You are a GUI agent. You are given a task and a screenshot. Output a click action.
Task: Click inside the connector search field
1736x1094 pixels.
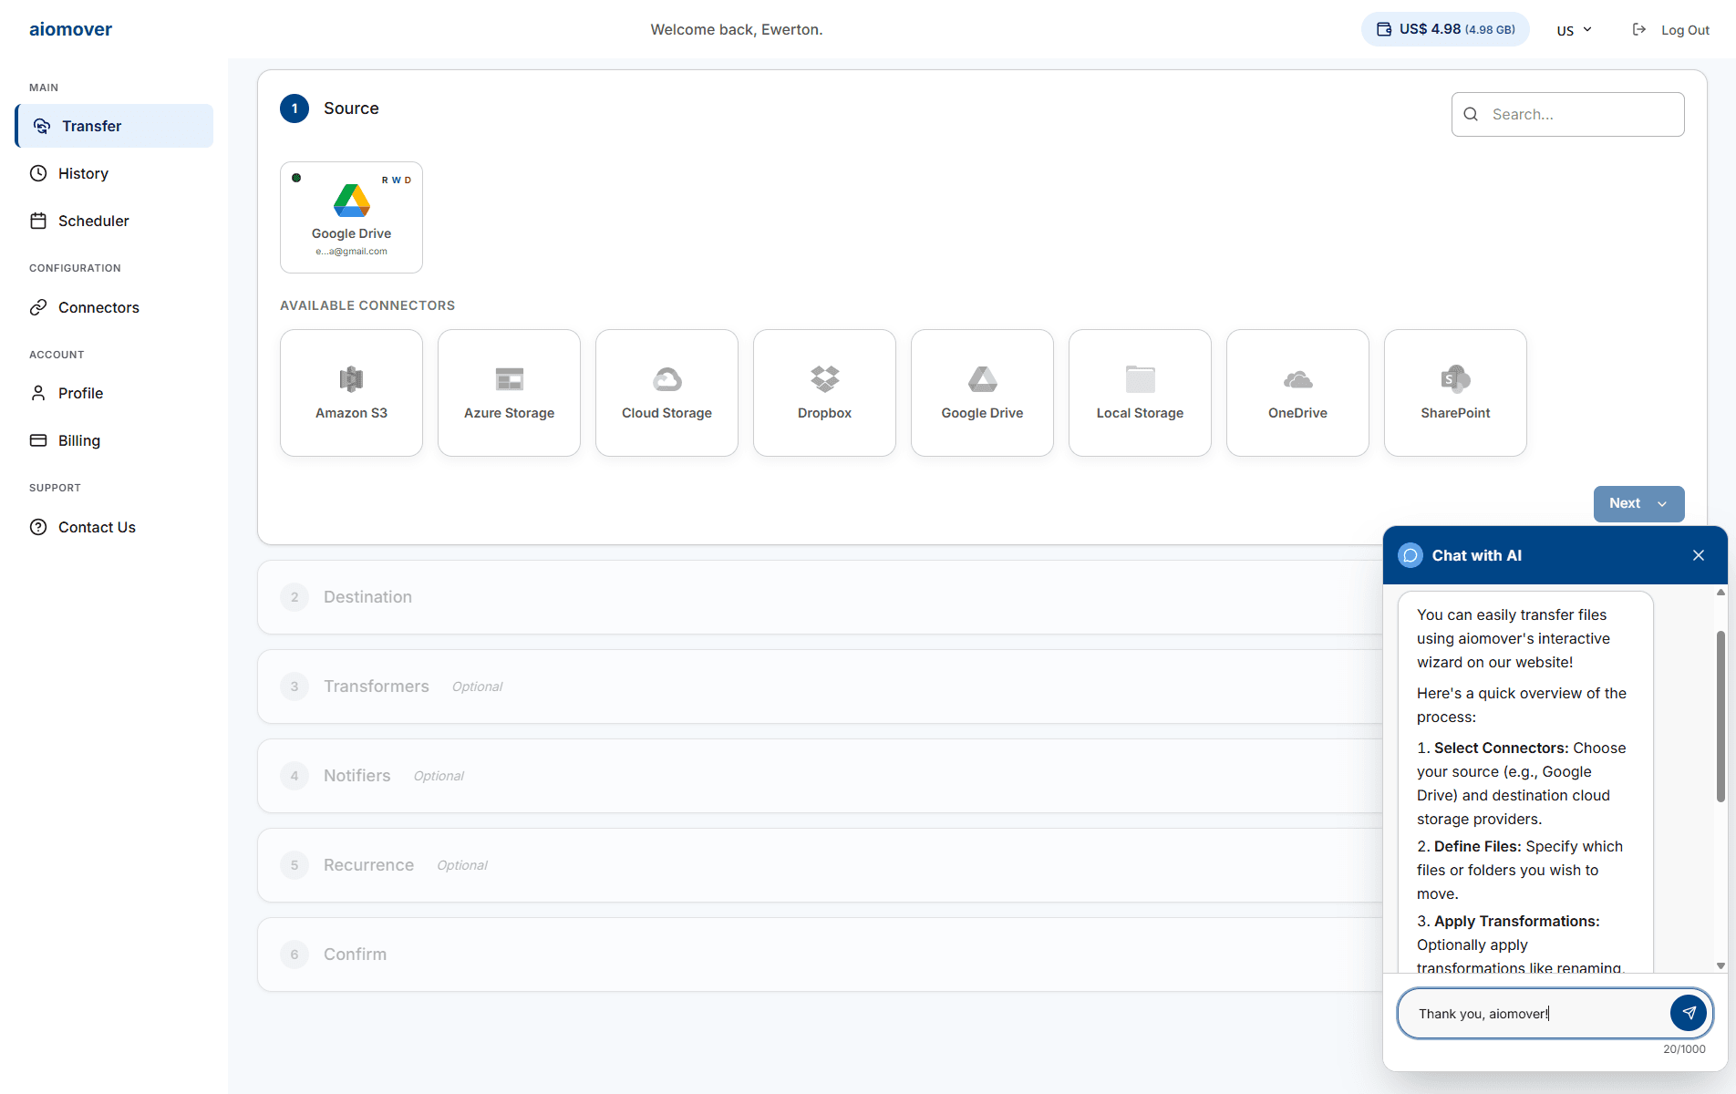pyautogui.click(x=1567, y=114)
